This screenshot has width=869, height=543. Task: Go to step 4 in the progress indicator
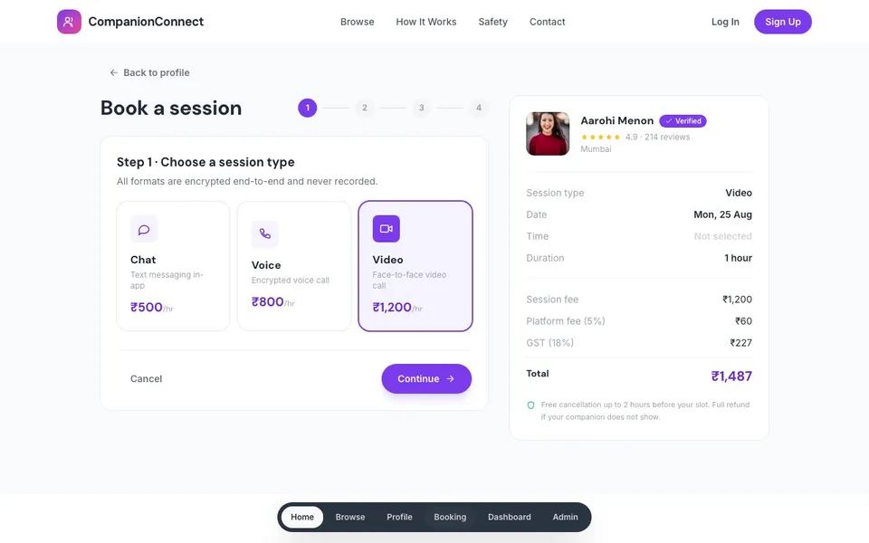click(x=479, y=108)
